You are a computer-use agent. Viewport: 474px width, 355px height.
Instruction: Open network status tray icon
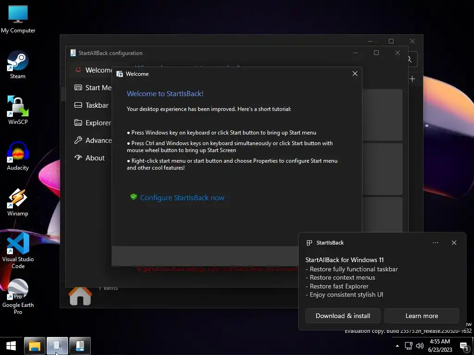408,346
